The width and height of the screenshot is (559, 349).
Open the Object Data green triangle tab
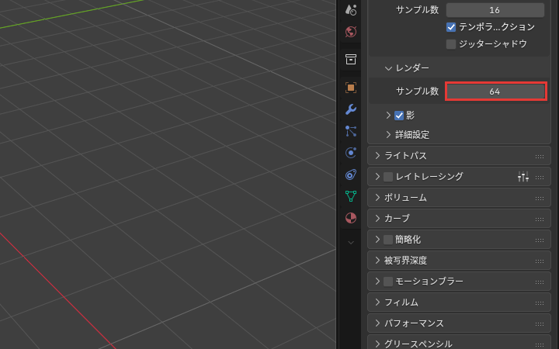(351, 196)
